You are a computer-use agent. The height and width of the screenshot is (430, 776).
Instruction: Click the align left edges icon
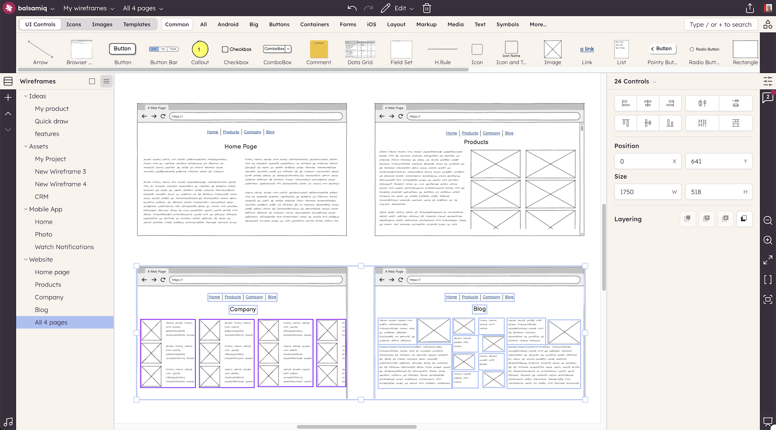[x=626, y=103]
